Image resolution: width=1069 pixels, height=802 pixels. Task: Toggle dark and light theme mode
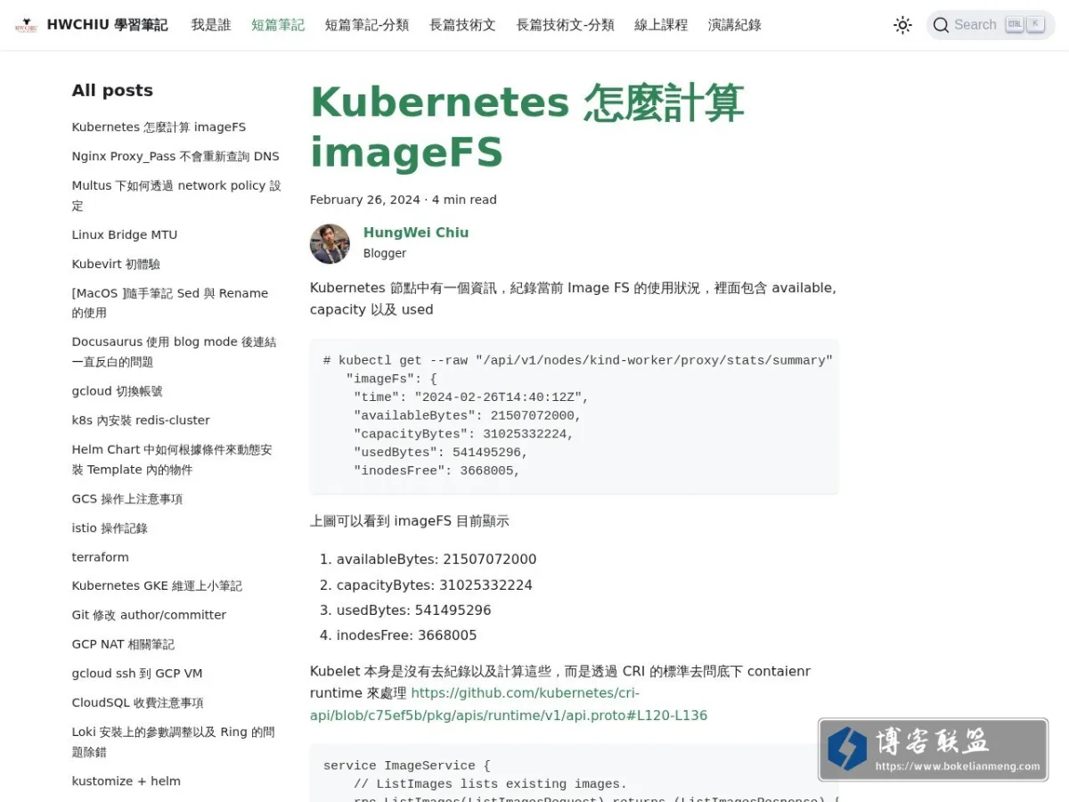[902, 25]
